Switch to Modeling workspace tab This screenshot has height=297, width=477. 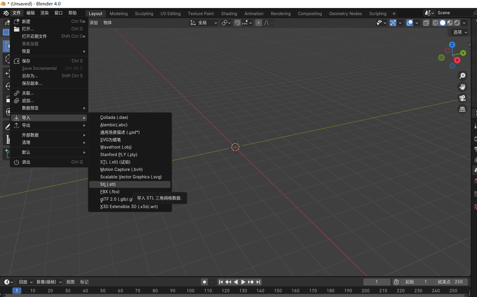[119, 14]
